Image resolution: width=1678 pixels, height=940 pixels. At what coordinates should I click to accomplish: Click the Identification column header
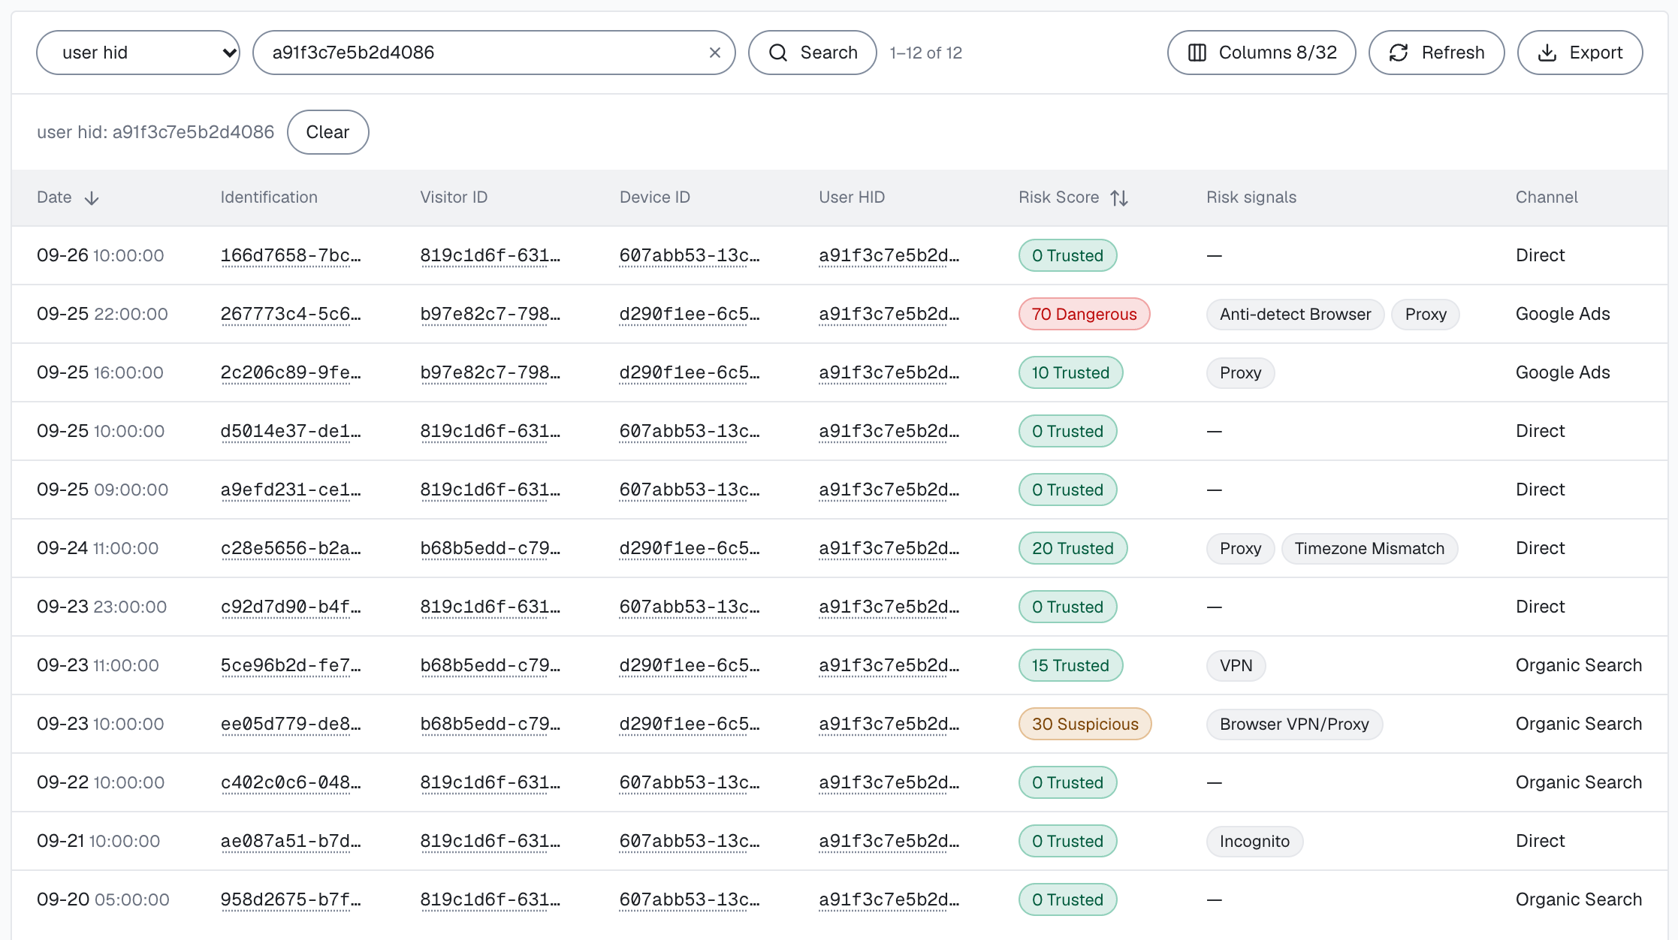(269, 197)
